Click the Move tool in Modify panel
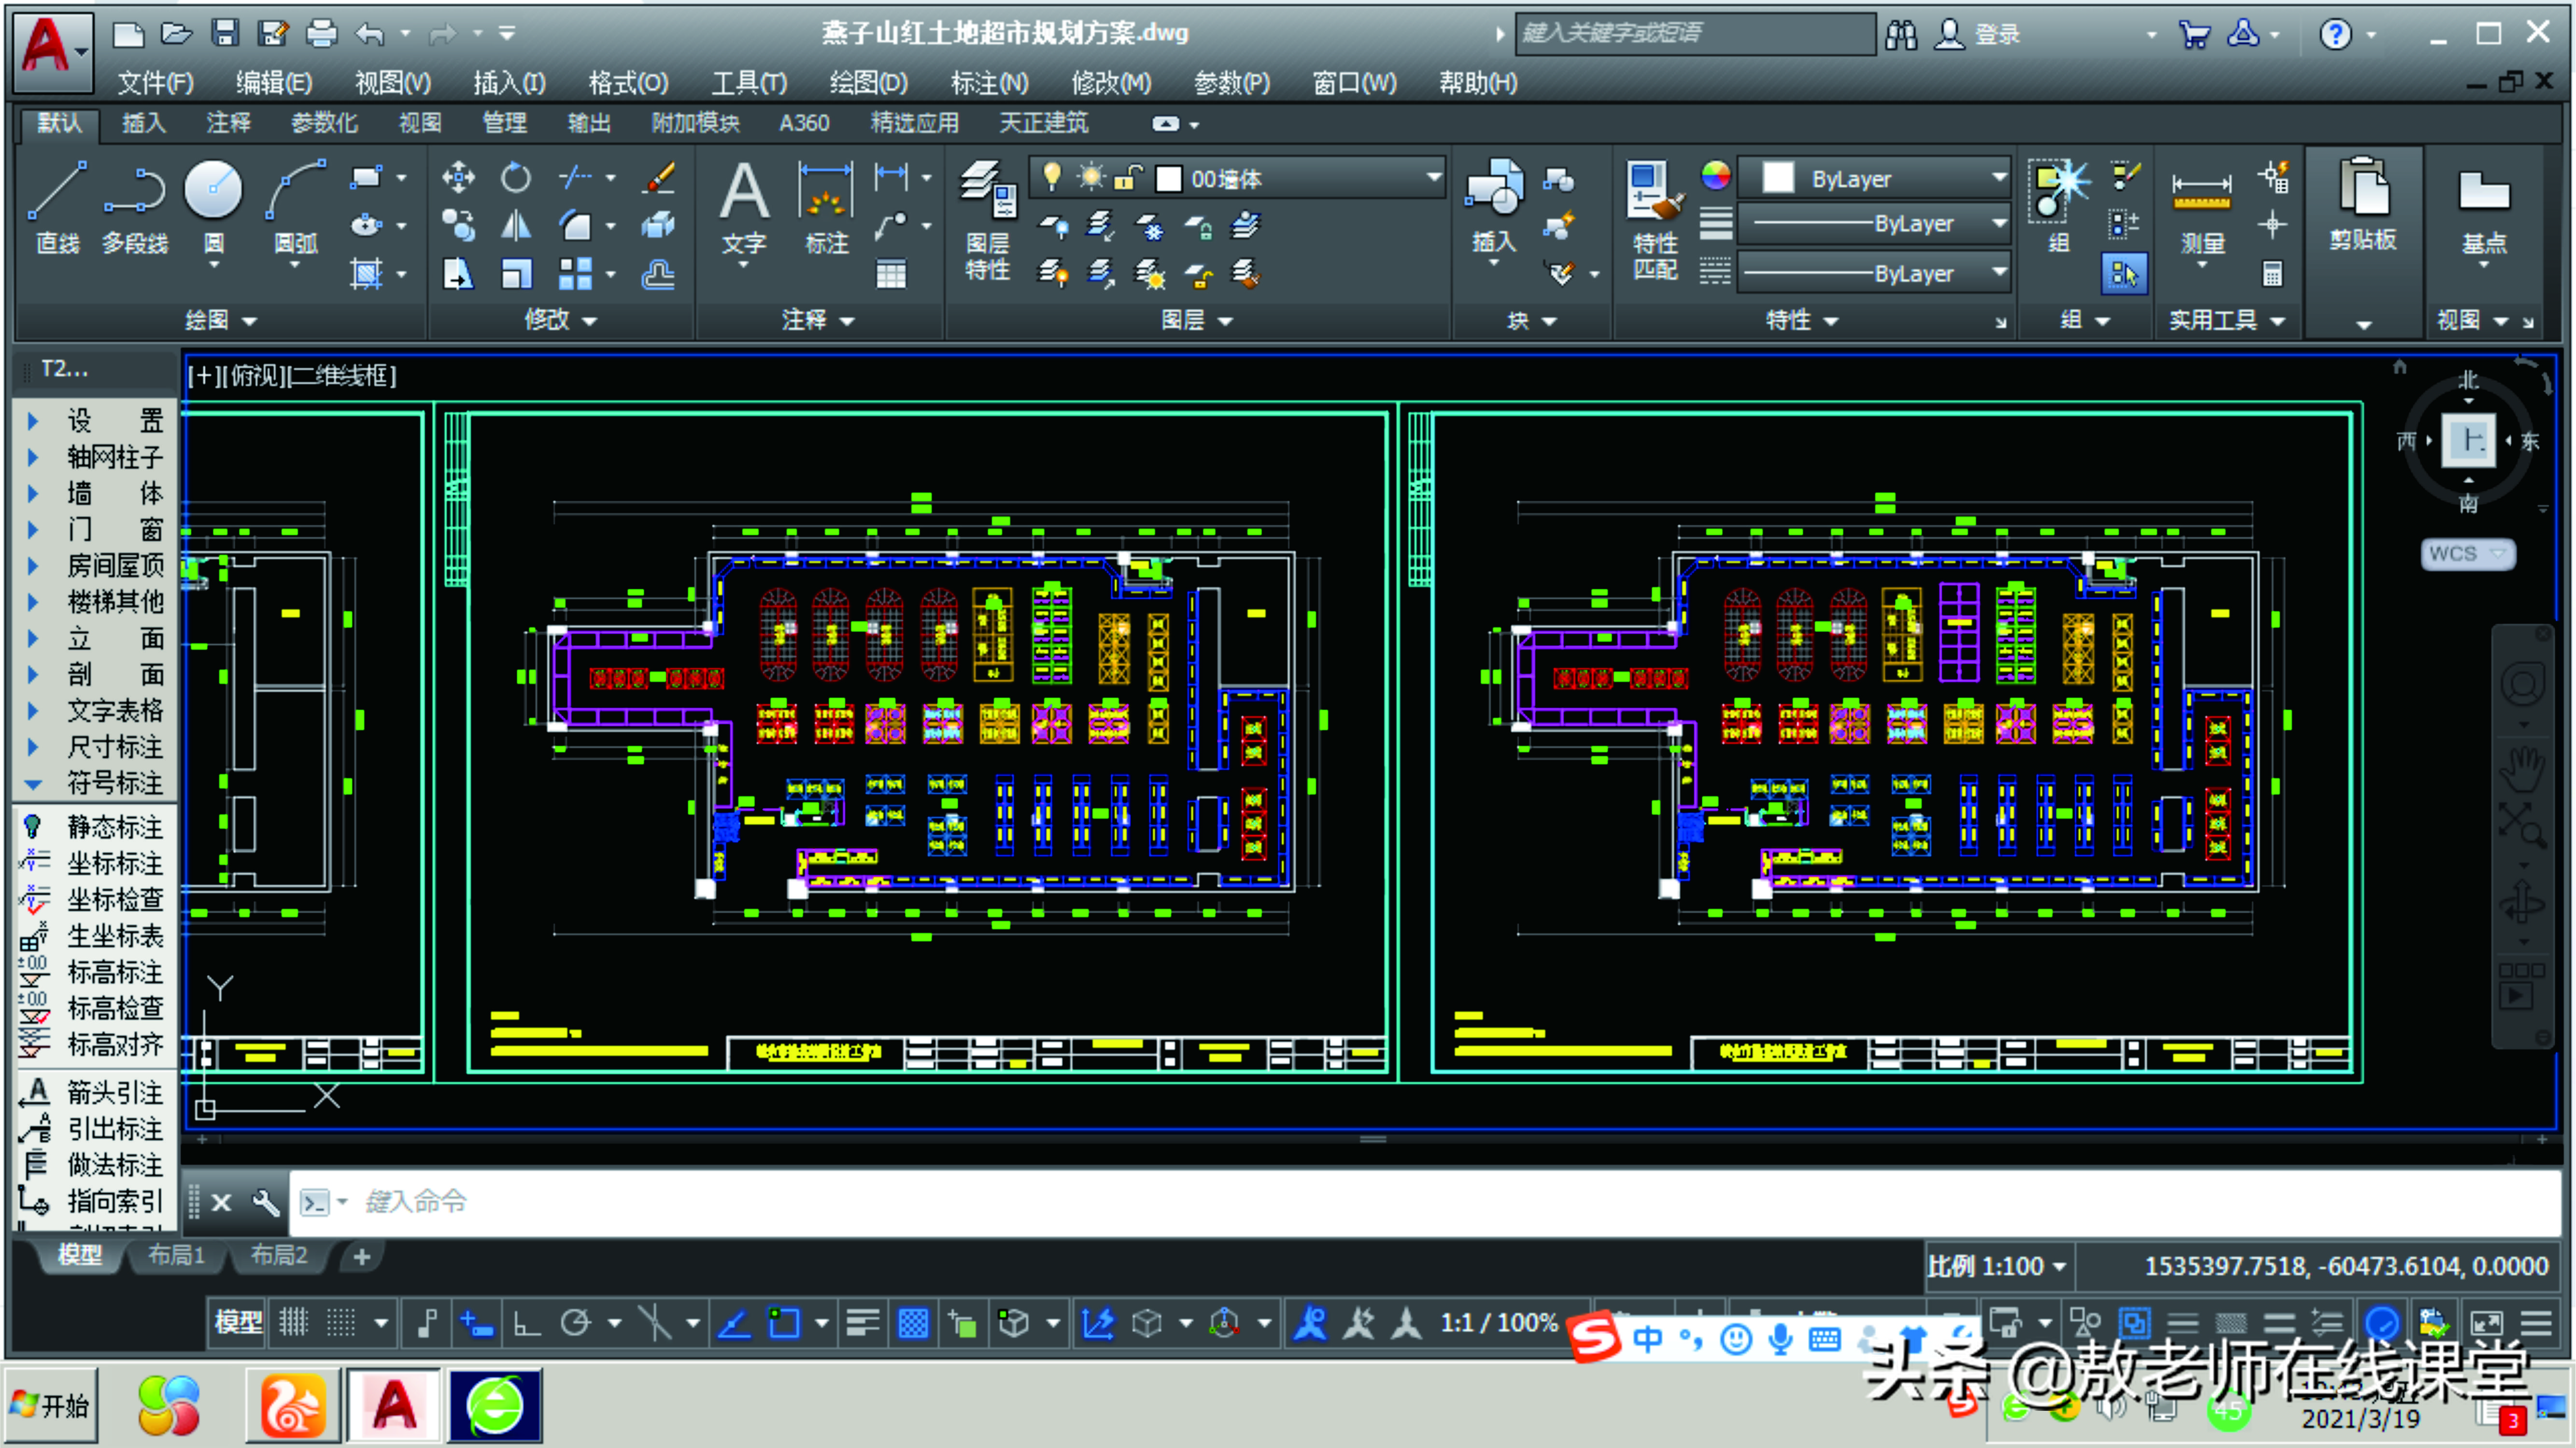 [x=458, y=178]
